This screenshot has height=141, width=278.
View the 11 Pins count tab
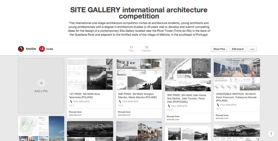point(131,49)
